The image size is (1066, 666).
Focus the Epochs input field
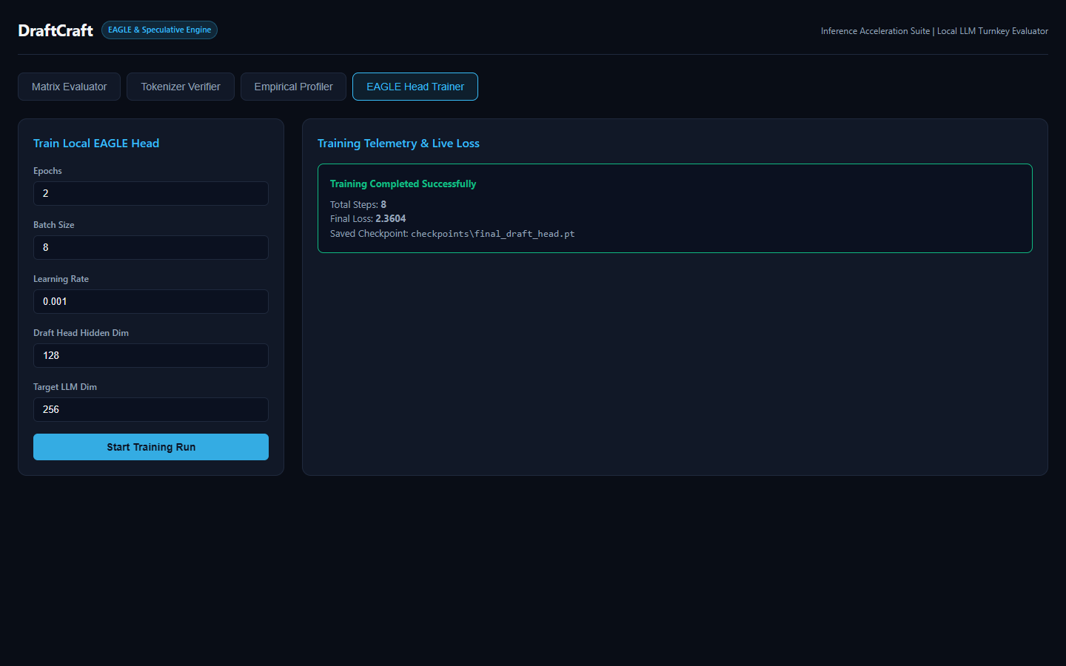pos(151,193)
